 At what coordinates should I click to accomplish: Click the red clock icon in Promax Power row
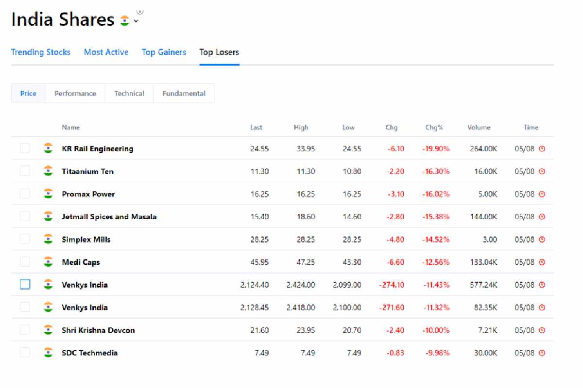(x=542, y=194)
